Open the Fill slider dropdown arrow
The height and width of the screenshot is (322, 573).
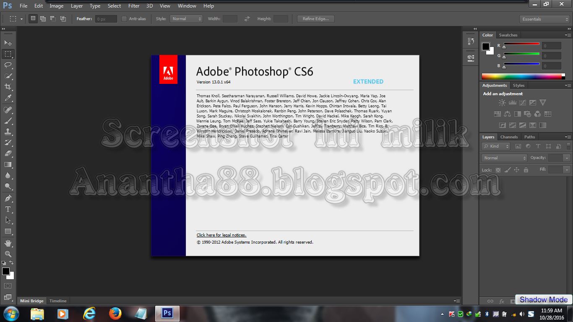click(567, 170)
